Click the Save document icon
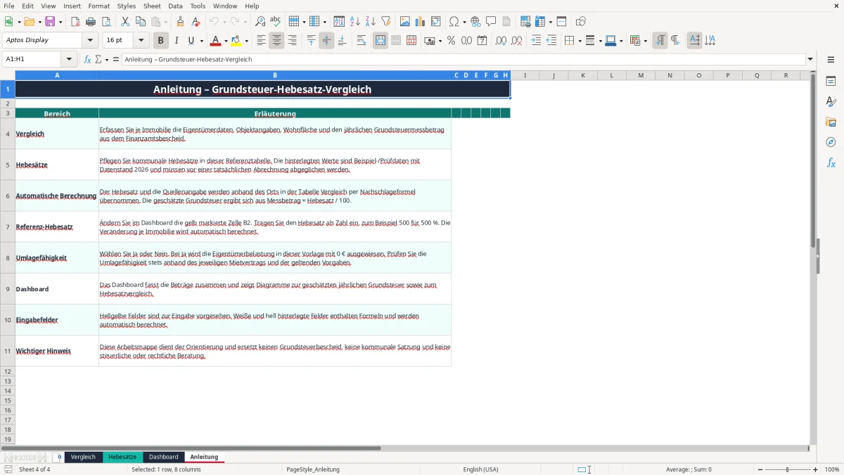Viewport: 844px width, 475px height. pos(50,22)
